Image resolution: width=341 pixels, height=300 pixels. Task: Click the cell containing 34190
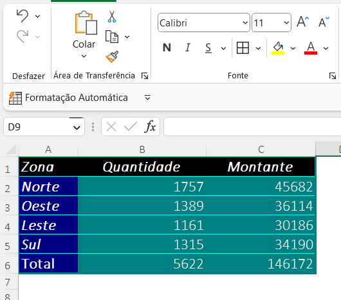[261, 244]
